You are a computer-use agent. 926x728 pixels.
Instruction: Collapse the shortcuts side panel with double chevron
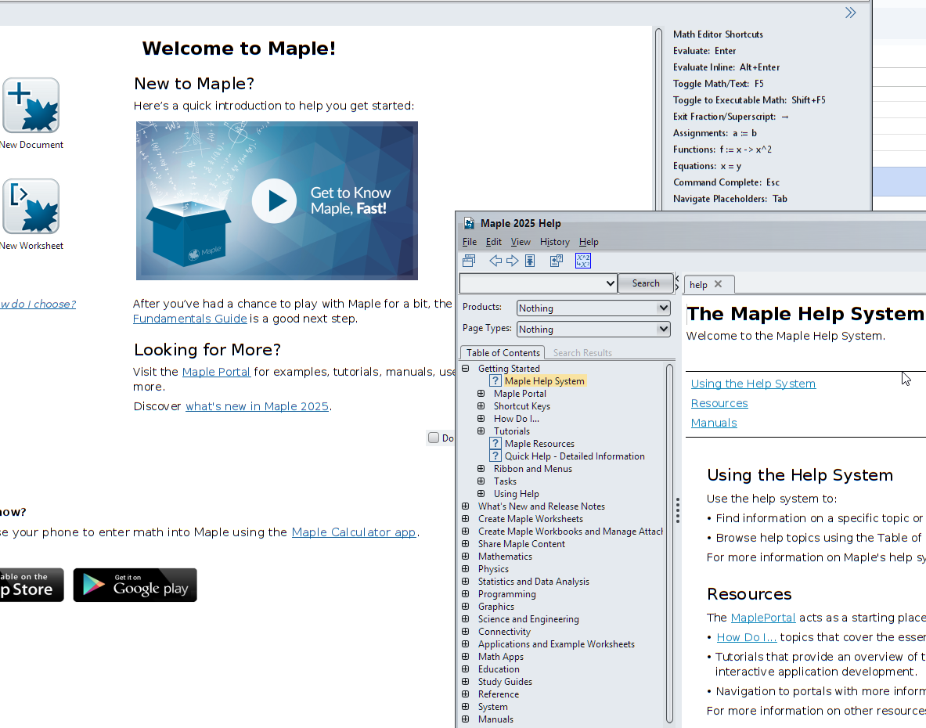tap(850, 13)
